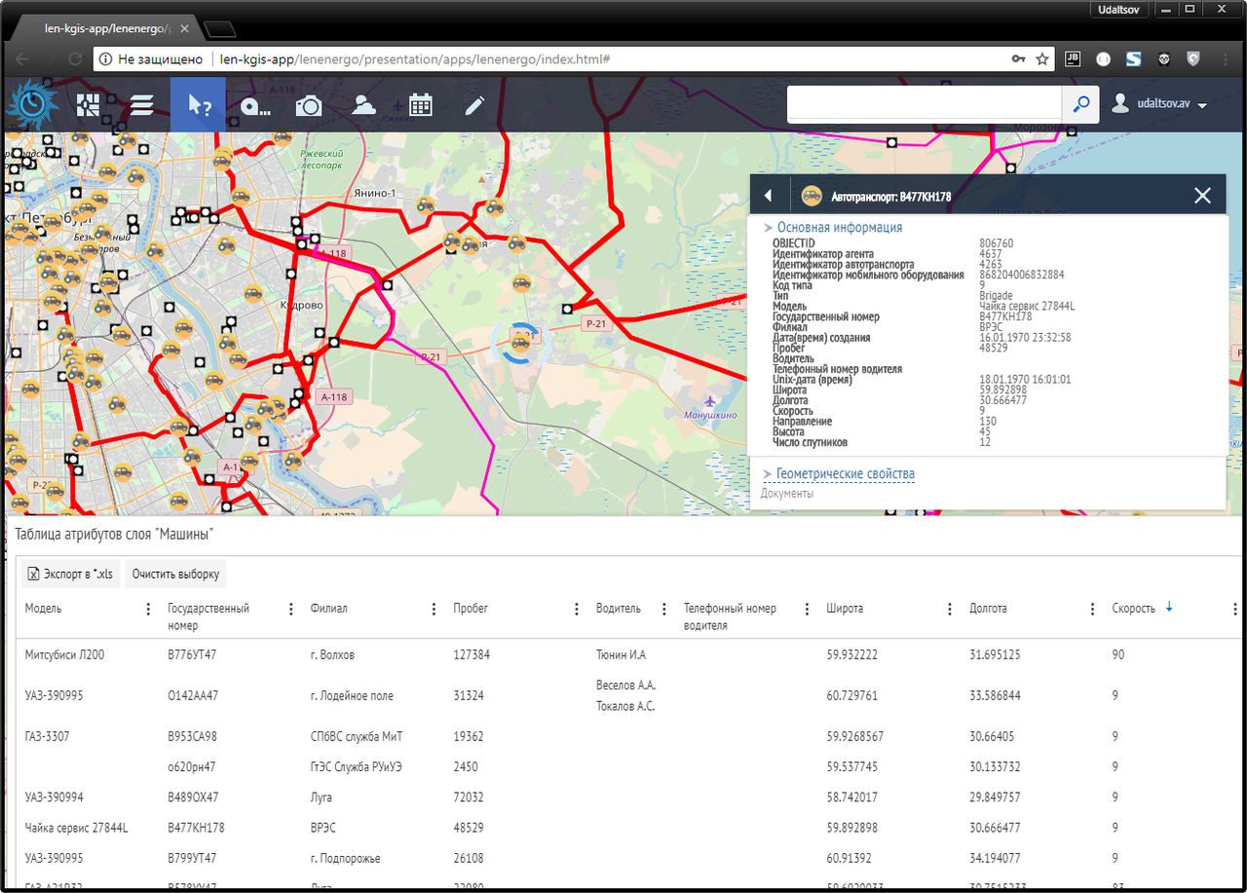This screenshot has height=893, width=1247.
Task: Click the Экспорт в *.xls button
Action: [x=70, y=574]
